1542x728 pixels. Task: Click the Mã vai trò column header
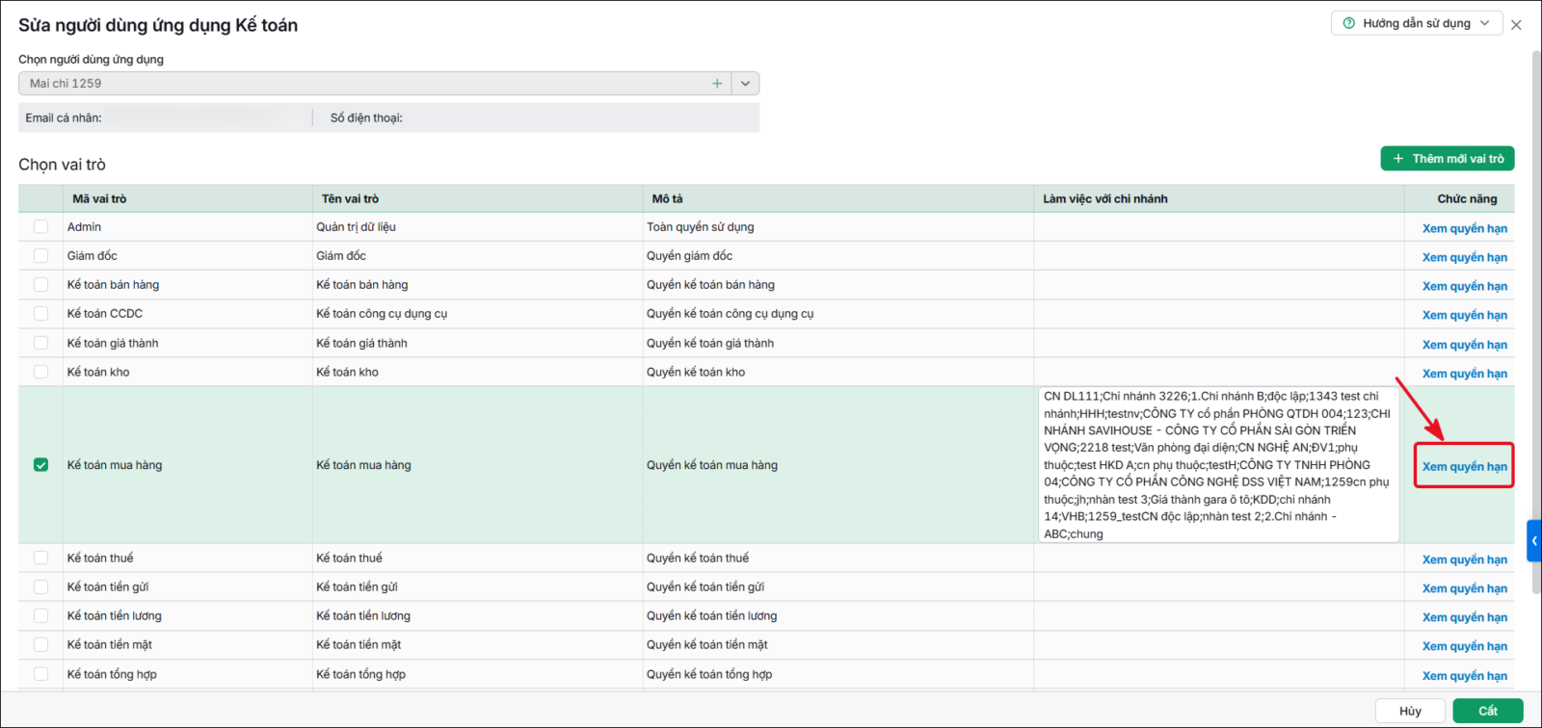pos(99,199)
